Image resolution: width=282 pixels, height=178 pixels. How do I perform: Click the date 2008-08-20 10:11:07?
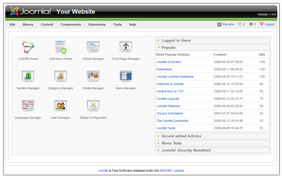click(228, 76)
